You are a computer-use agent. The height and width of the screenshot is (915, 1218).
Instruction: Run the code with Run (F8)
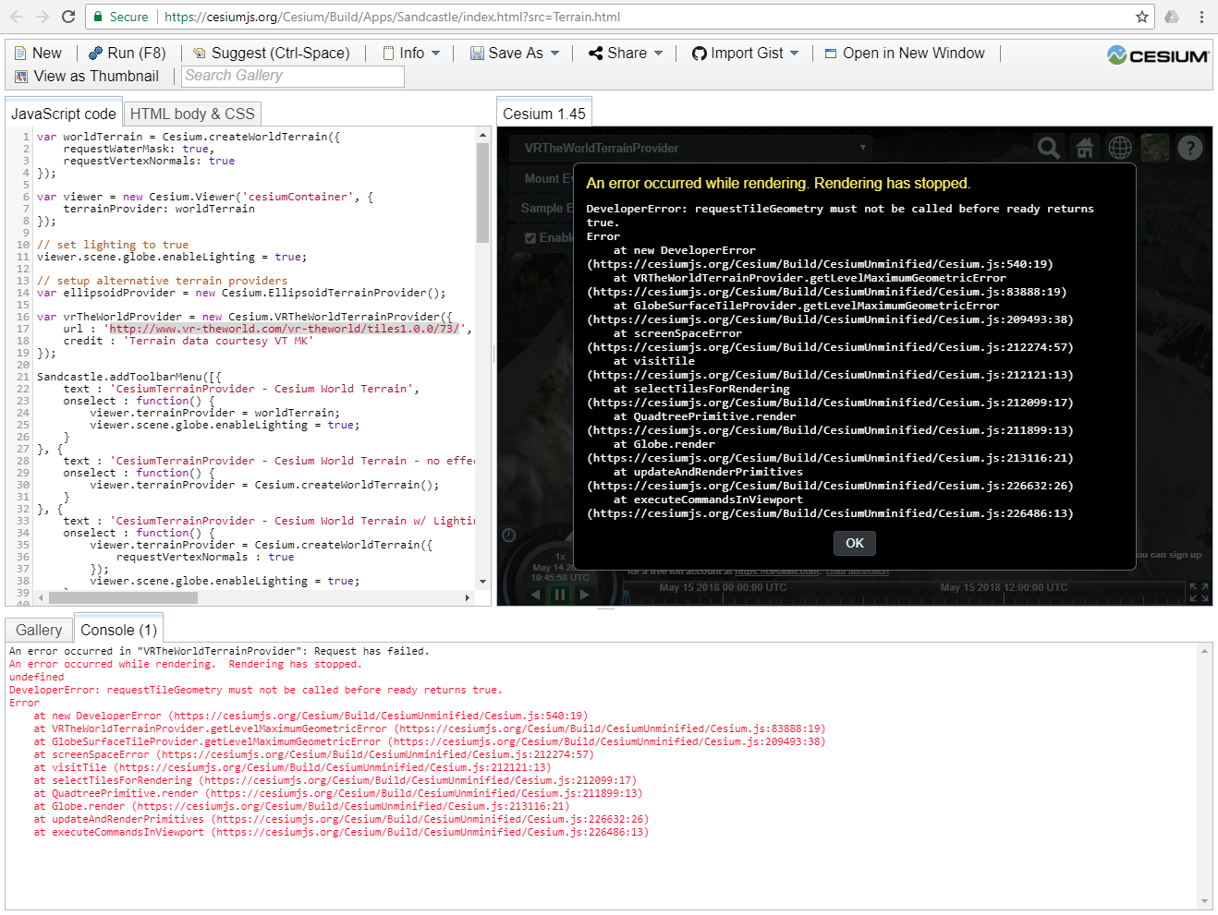coord(127,54)
